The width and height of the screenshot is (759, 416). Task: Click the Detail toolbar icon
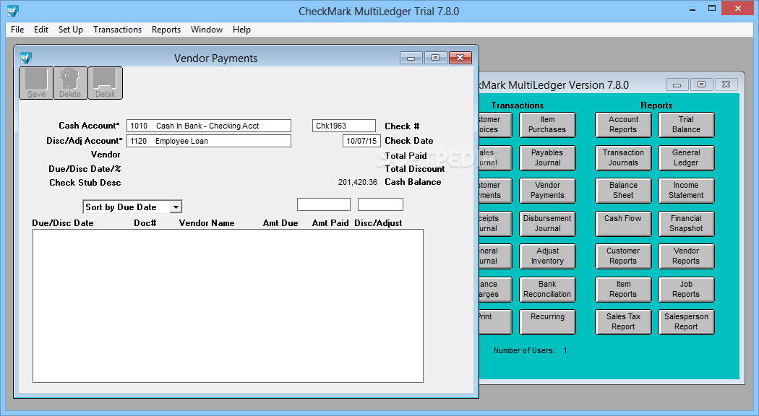pos(105,83)
